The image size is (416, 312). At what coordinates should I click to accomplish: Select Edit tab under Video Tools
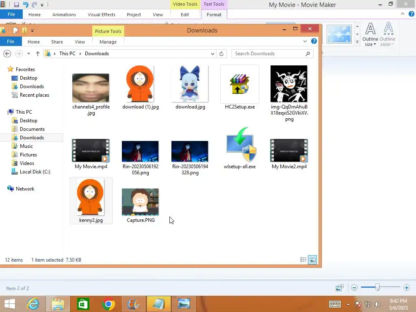pyautogui.click(x=185, y=15)
